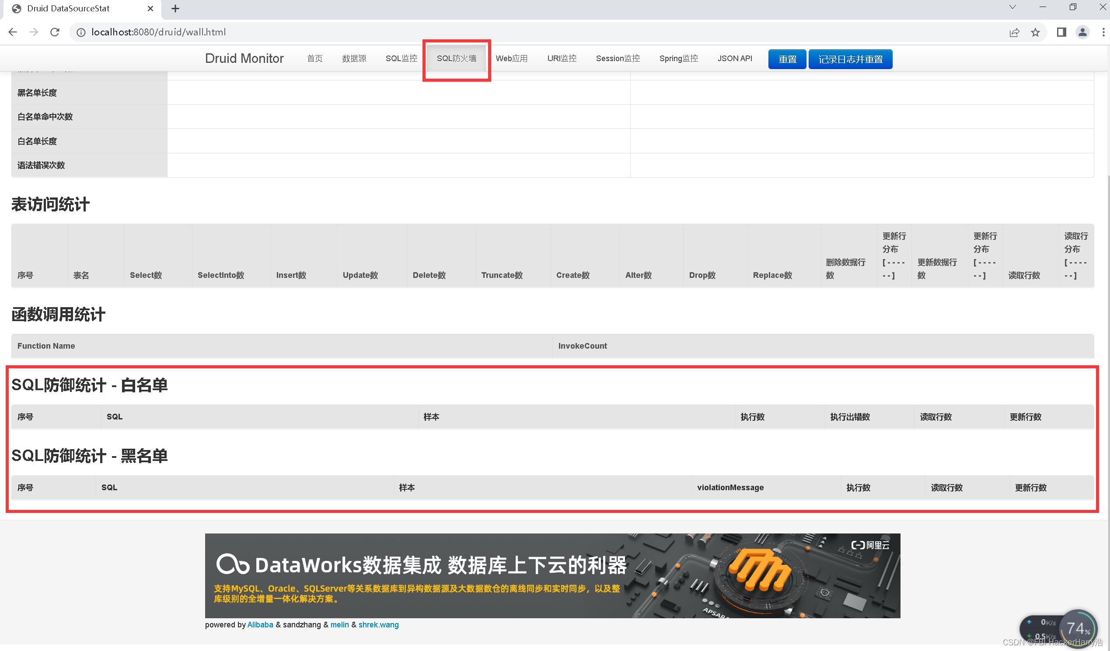Close the Druid DataSourceStat tab
This screenshot has height=651, width=1110.
point(150,8)
